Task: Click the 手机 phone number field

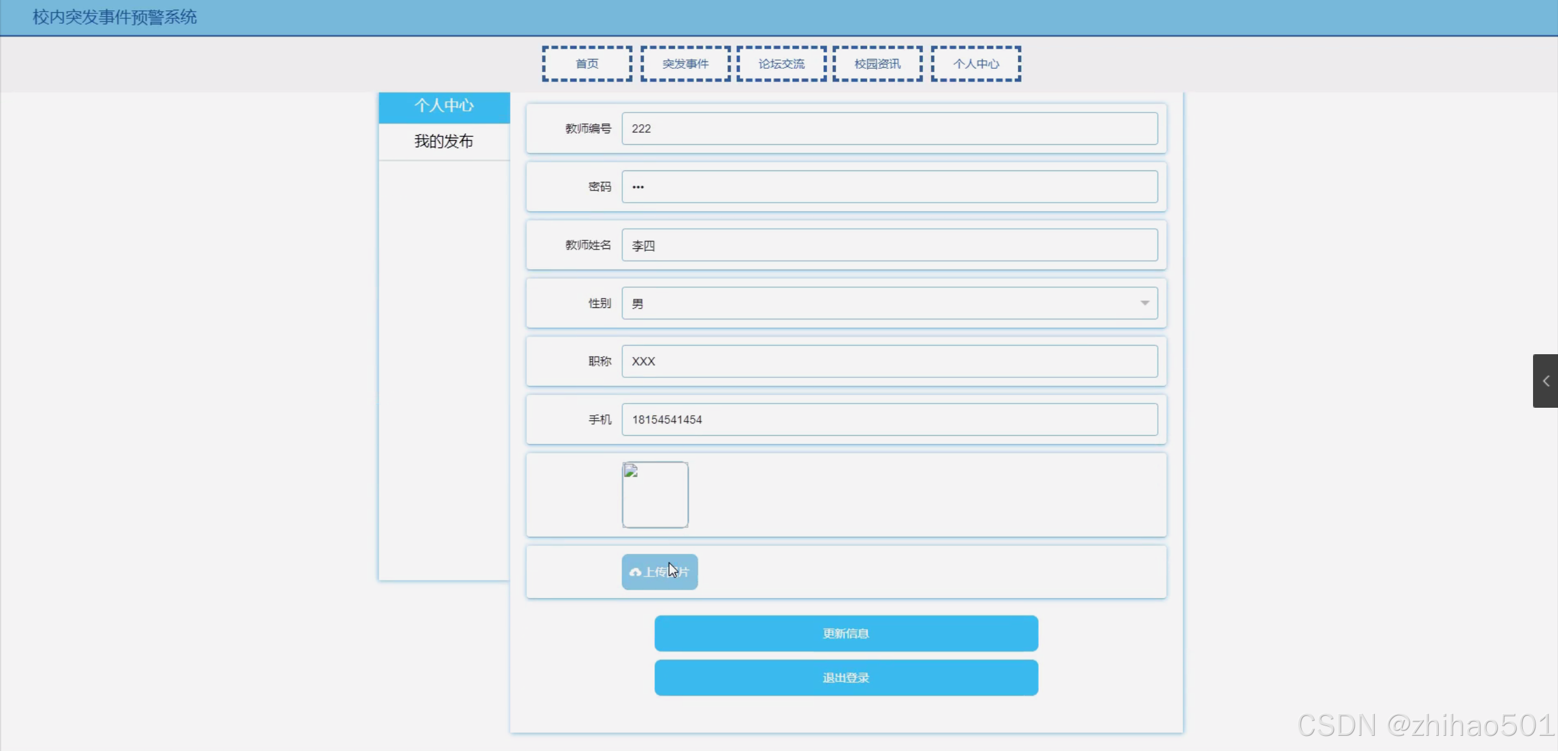Action: click(x=889, y=419)
